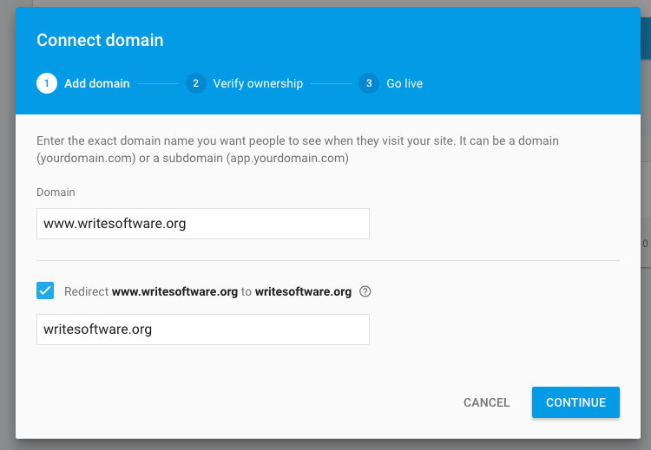Focus the Domain input with www.writesoftware.org
Screen dimensions: 651x450
[203, 224]
